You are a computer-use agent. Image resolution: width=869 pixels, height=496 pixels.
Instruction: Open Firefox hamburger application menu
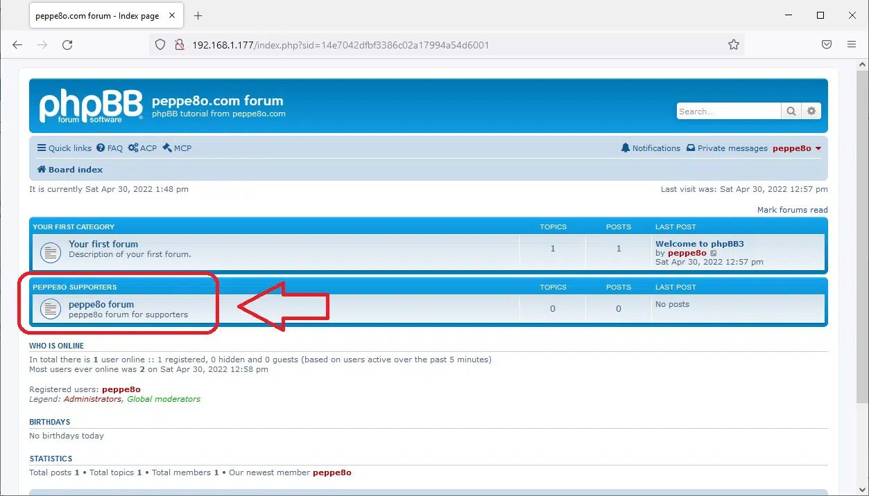point(852,44)
